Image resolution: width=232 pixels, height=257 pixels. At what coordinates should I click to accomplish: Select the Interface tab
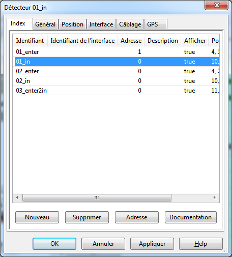[x=101, y=24]
